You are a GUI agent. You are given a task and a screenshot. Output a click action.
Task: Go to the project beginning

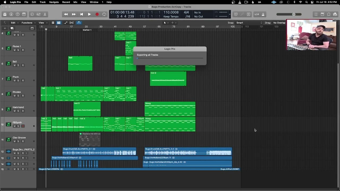tap(81, 14)
